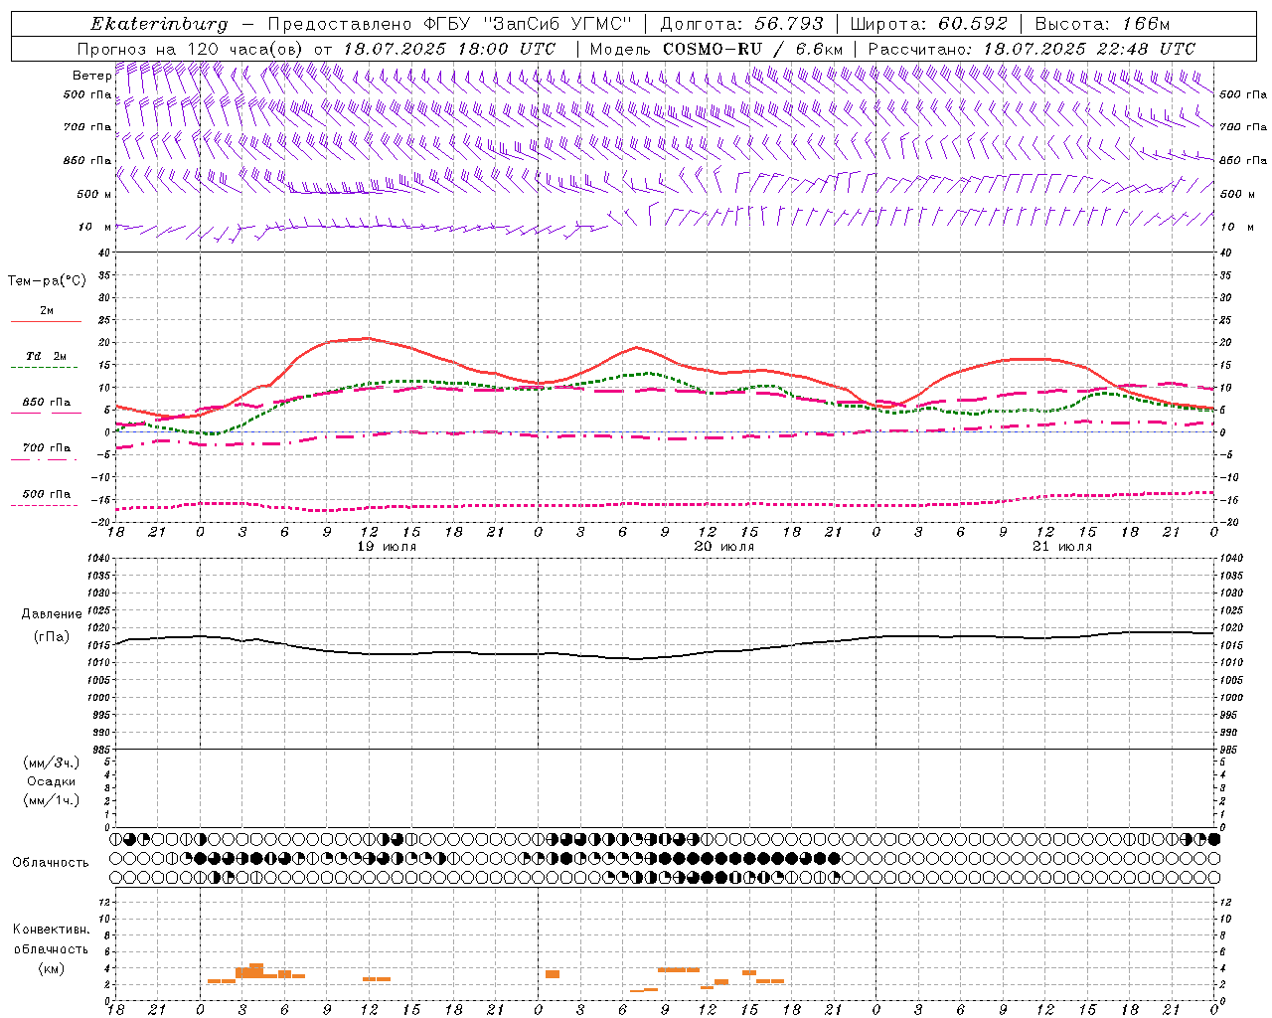The height and width of the screenshot is (1018, 1272).
Task: Click the Высота: 166м value
Action: [1102, 24]
